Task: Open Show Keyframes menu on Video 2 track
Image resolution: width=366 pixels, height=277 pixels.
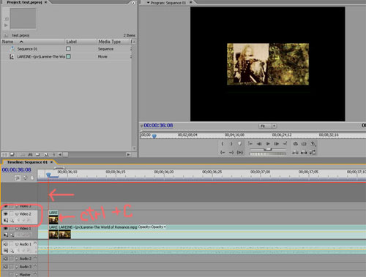Action: pyautogui.click(x=12, y=221)
